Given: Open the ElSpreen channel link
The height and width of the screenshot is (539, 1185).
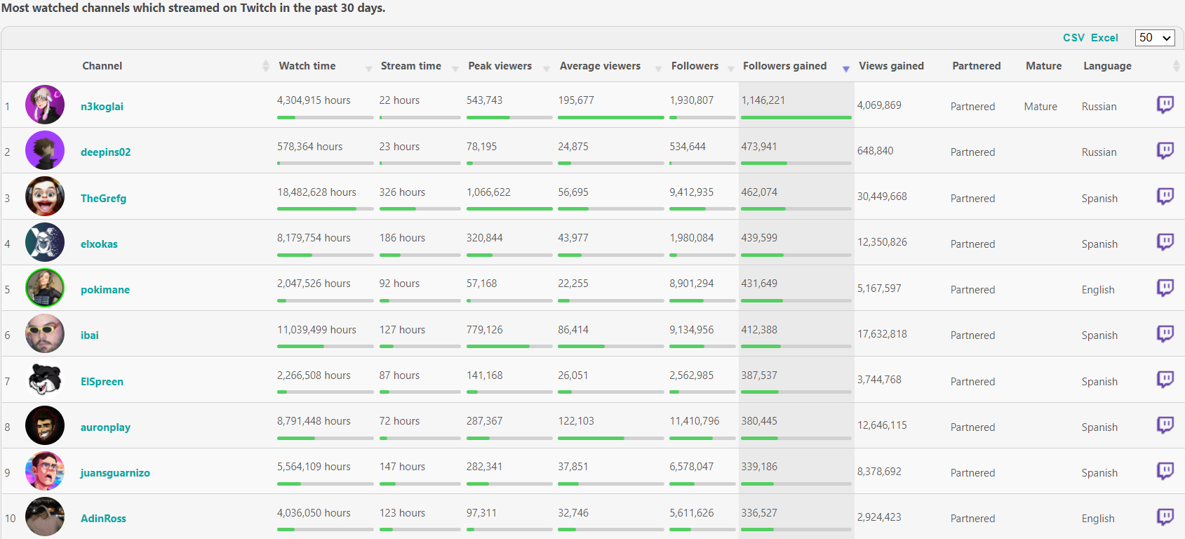Looking at the screenshot, I should coord(102,382).
